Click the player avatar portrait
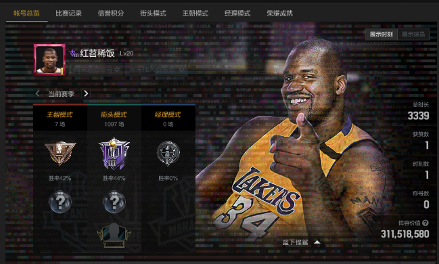The height and width of the screenshot is (264, 439). coord(50,60)
